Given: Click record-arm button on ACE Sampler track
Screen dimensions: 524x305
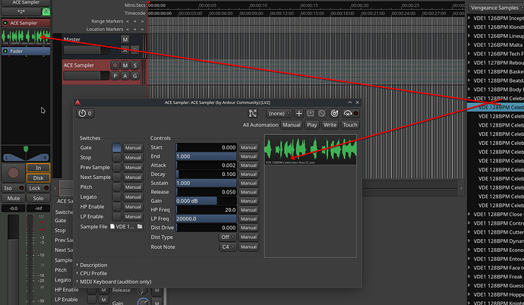Looking at the screenshot, I should 116,65.
